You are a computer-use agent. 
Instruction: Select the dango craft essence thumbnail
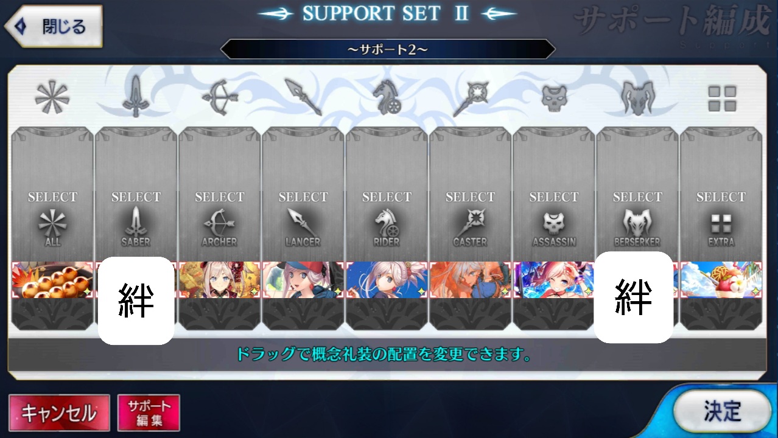52,280
